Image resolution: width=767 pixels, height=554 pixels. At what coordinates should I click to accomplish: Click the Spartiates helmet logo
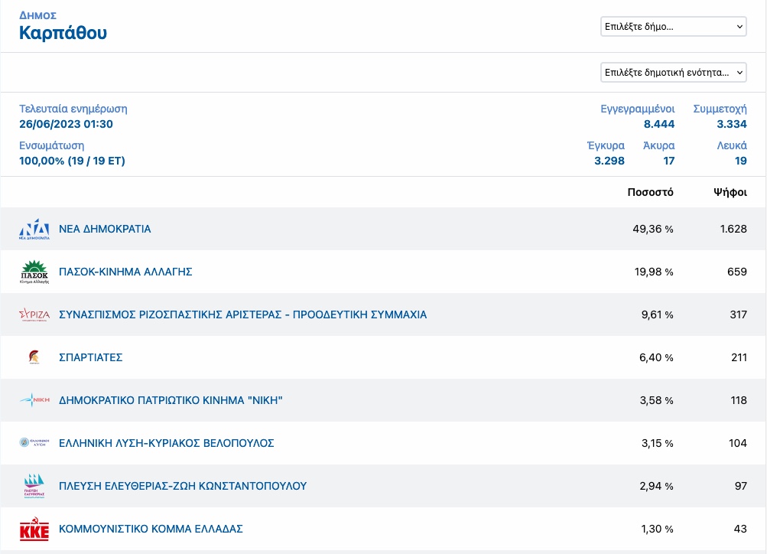tap(34, 357)
